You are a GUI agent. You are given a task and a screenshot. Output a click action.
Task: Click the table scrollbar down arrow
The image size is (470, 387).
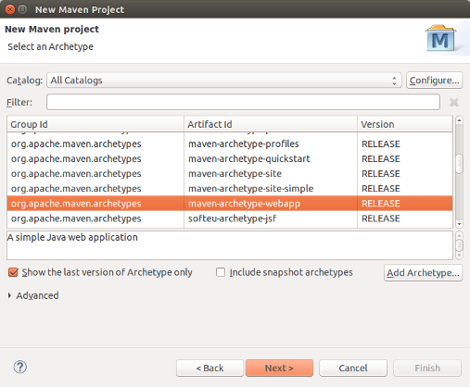coord(459,224)
